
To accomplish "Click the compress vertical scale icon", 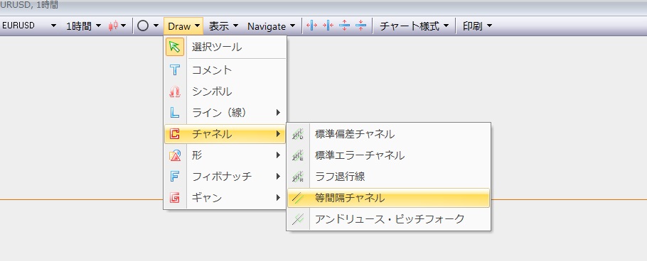I will click(x=360, y=26).
